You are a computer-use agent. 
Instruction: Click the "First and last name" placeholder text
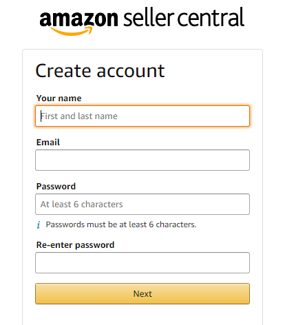(79, 116)
